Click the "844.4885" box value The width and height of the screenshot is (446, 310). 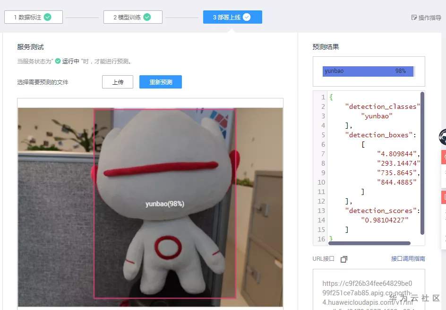point(396,182)
